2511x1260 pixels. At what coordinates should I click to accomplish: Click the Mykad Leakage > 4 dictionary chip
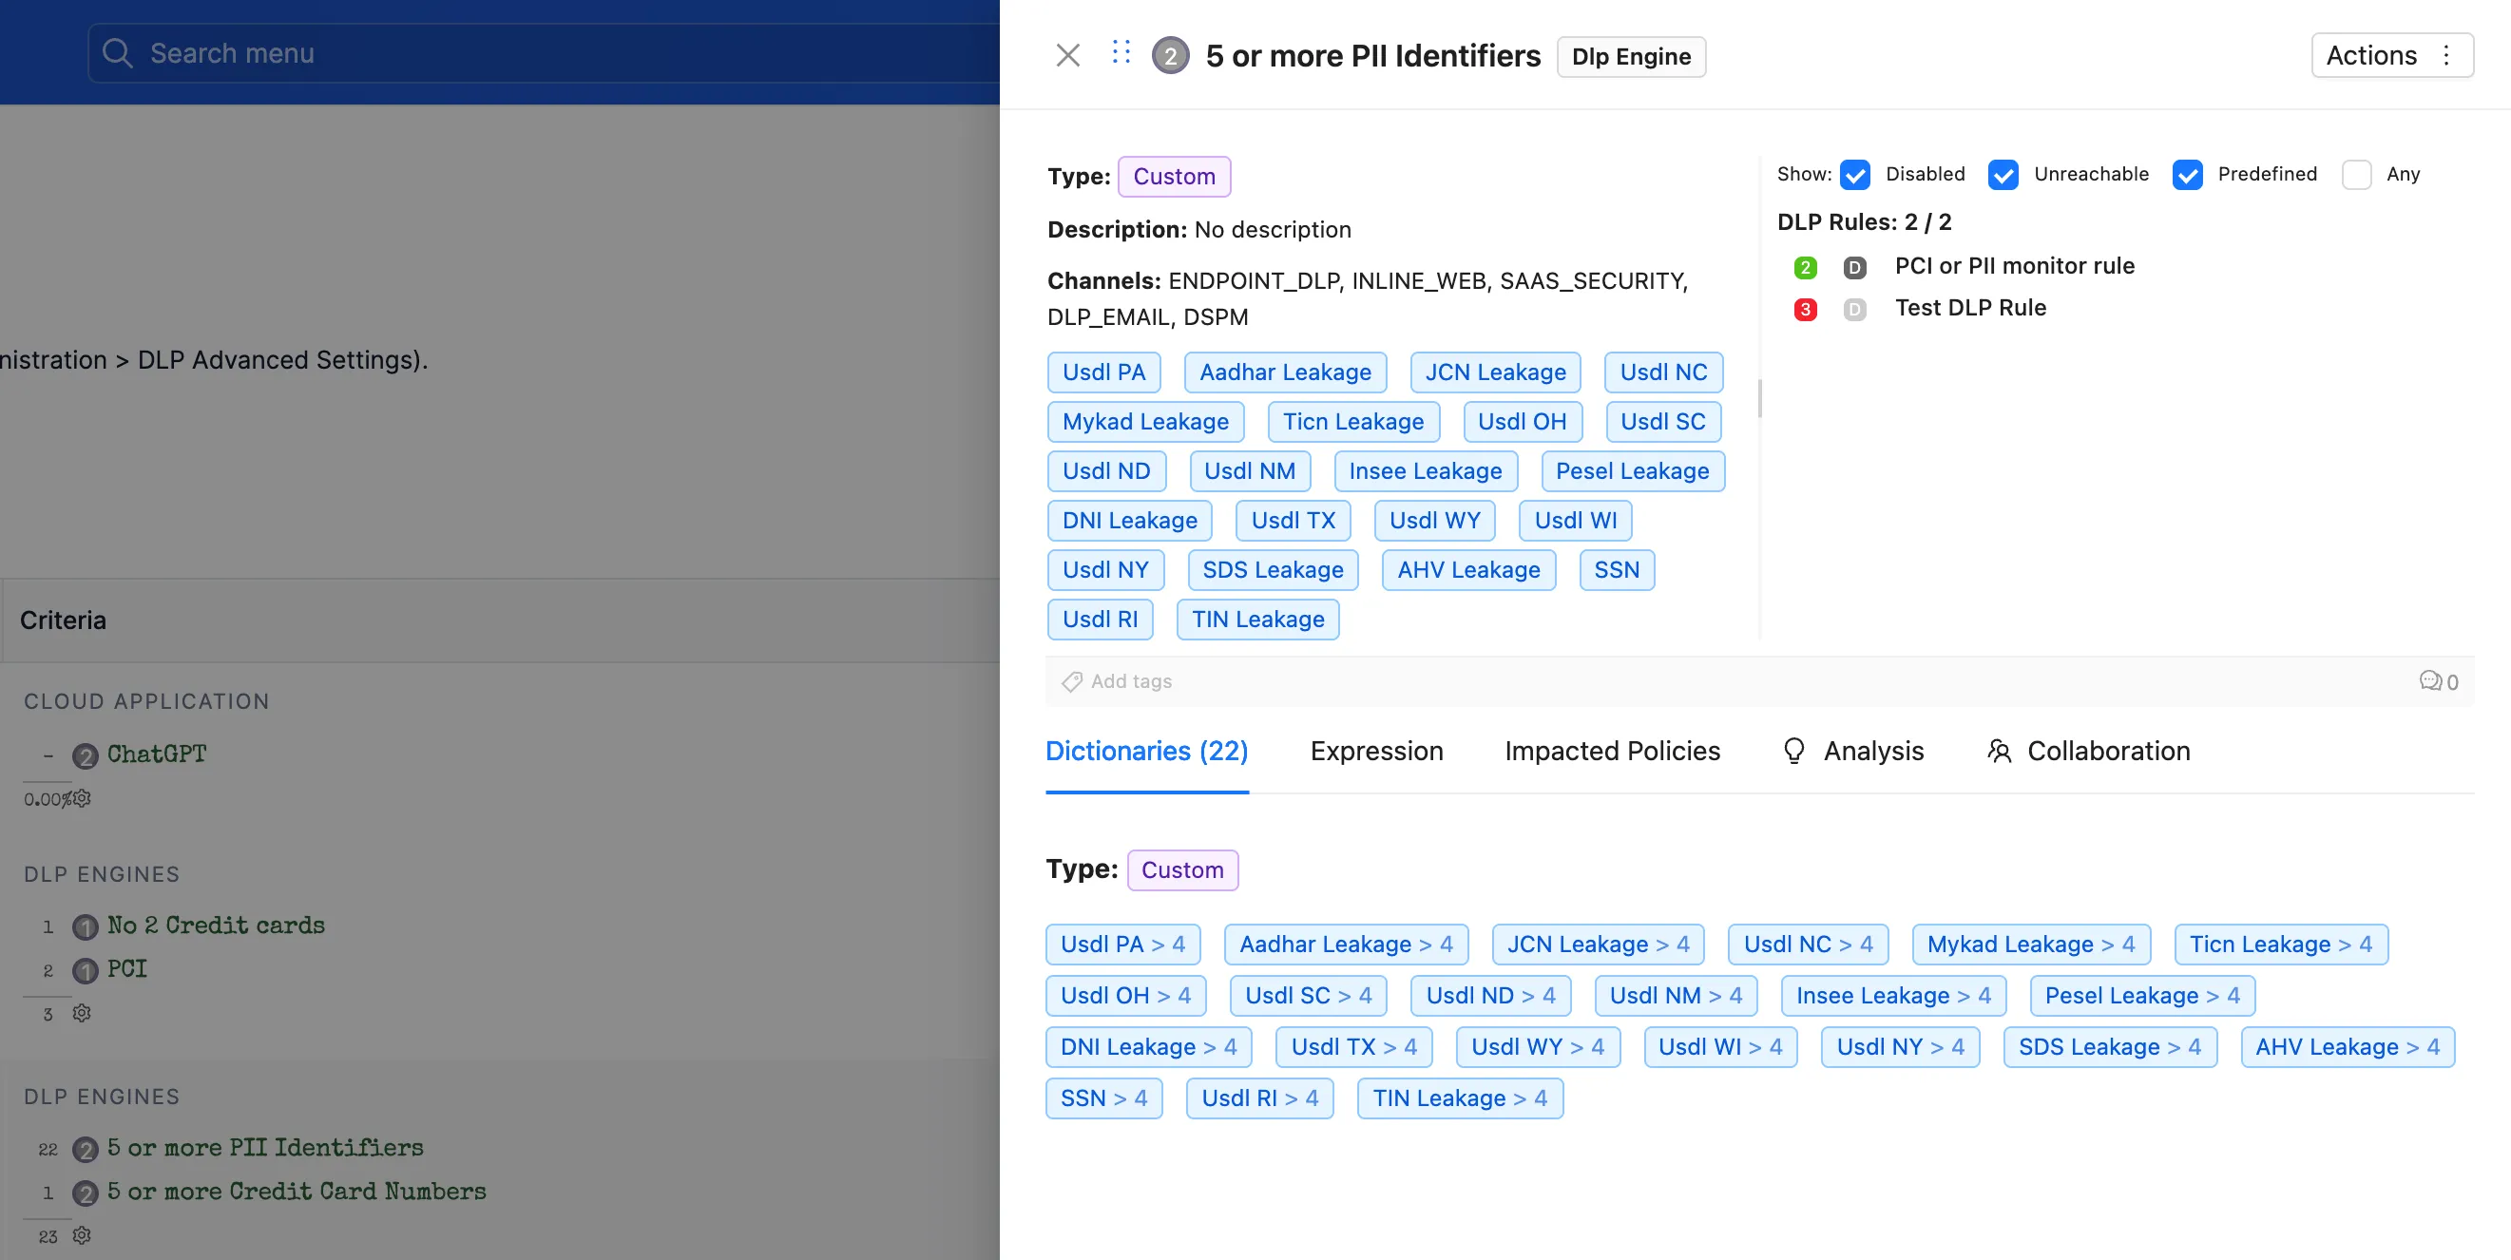coord(2030,945)
